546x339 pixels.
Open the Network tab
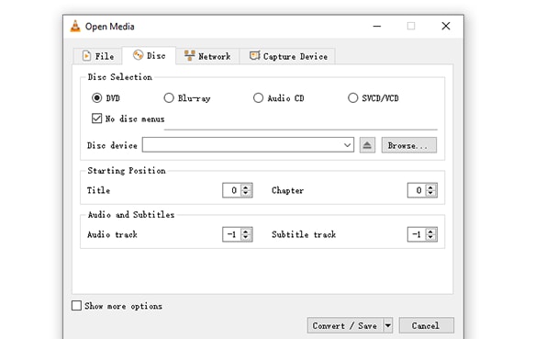pyautogui.click(x=207, y=56)
